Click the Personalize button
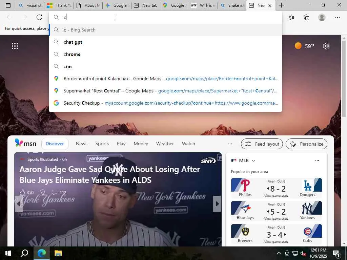 coord(306,144)
